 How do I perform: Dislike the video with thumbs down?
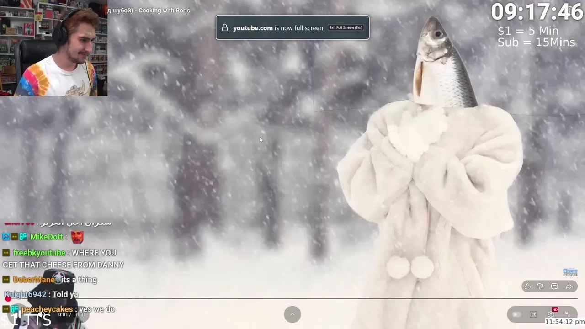tap(540, 287)
